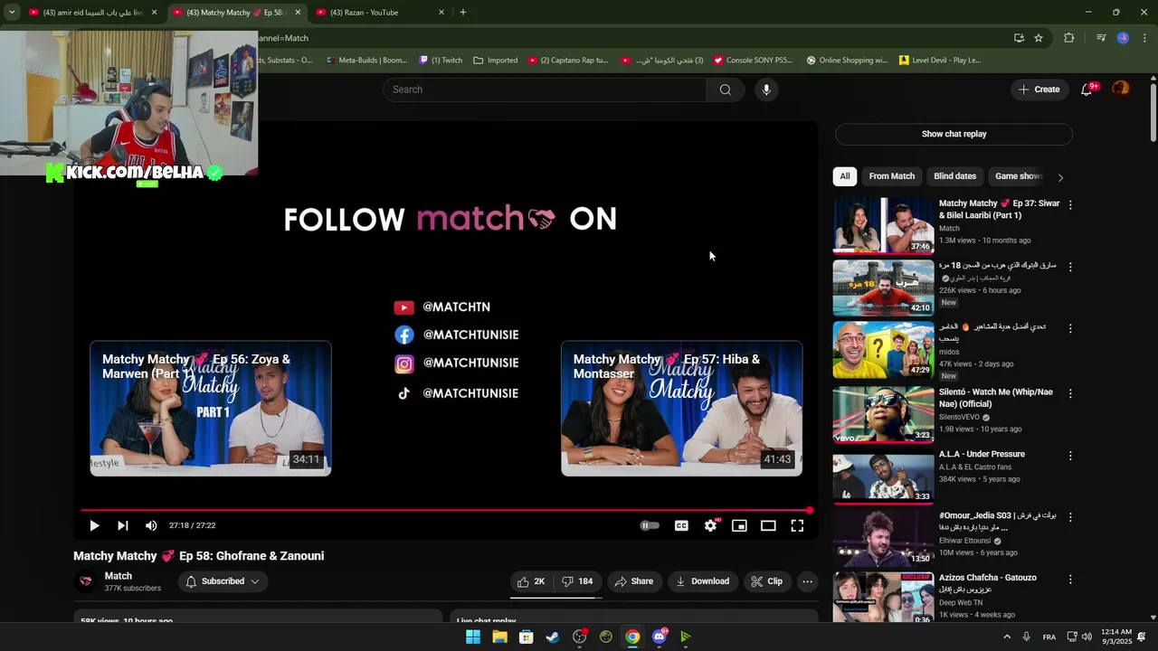Screen dimensions: 1158x651
Task: Open the Create menu button
Action: pyautogui.click(x=1039, y=90)
